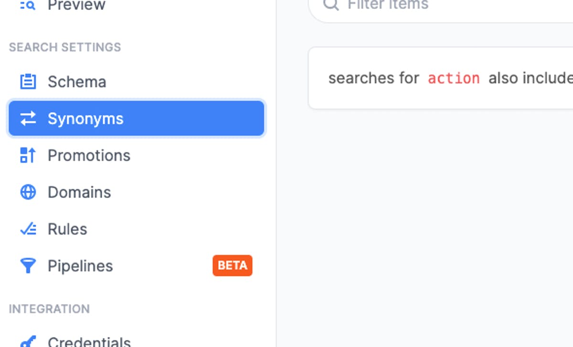This screenshot has height=347, width=573.
Task: Click the Rules checklist icon
Action: click(x=28, y=229)
